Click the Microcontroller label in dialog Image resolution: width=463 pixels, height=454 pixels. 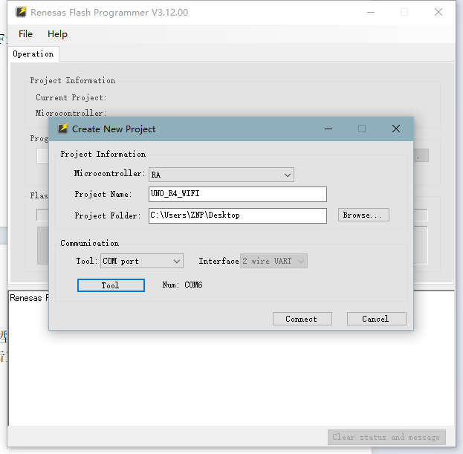point(109,173)
